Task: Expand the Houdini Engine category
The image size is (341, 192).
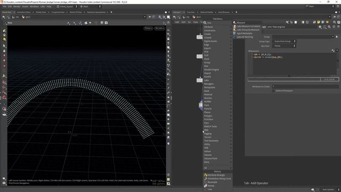Action: coord(217,70)
